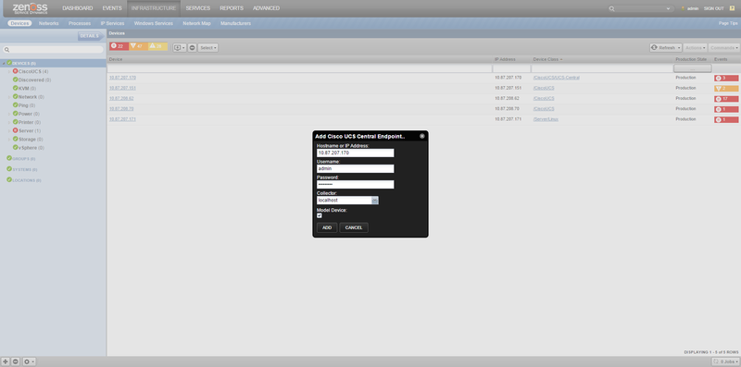The image size is (741, 367).
Task: Click the CANCEL button in dialog
Action: coord(354,227)
